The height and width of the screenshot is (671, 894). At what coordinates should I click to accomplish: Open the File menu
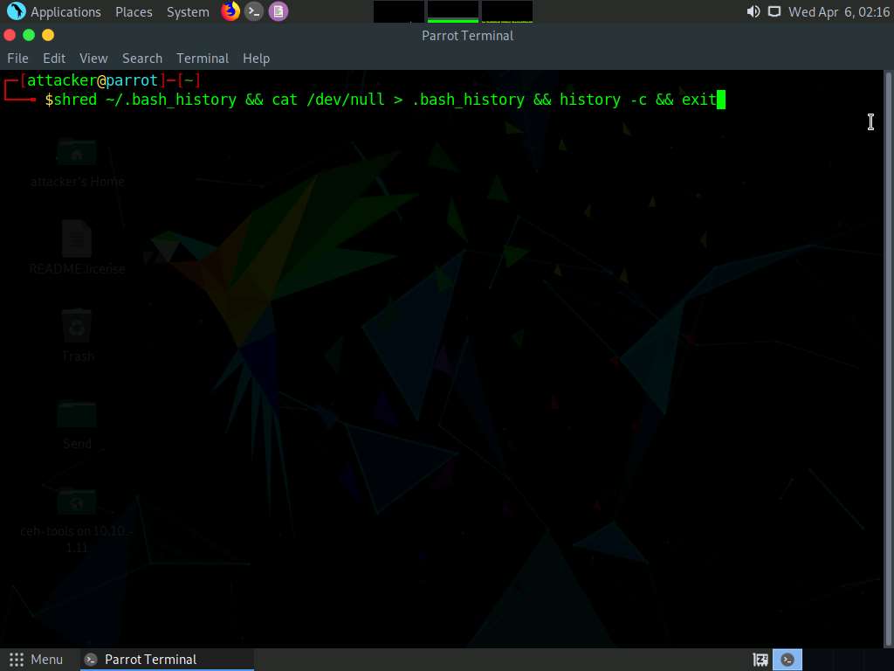tap(17, 59)
